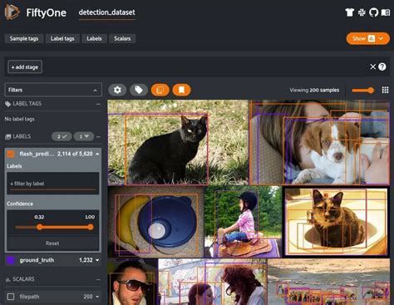This screenshot has height=305, width=394.
Task: Select the Sample tags tab
Action: pyautogui.click(x=24, y=38)
